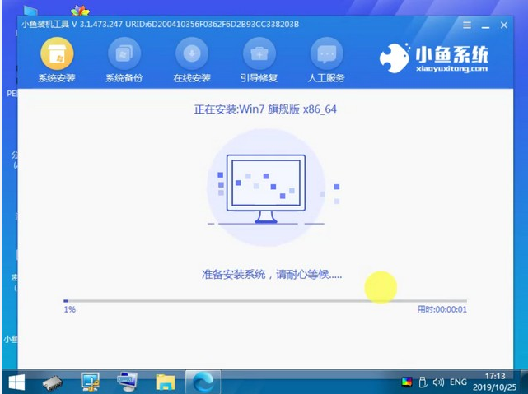Switch the ENG input language indicator

pos(460,382)
